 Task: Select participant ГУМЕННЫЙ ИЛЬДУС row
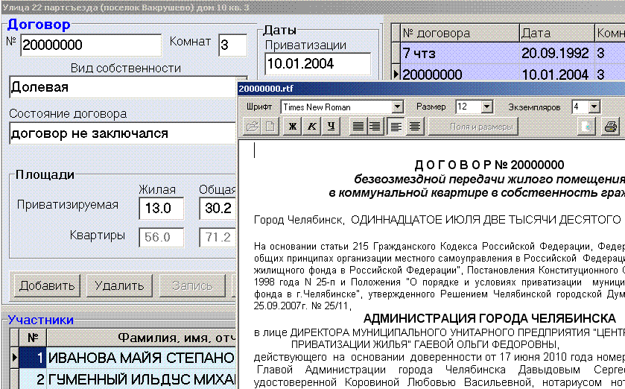[140, 380]
